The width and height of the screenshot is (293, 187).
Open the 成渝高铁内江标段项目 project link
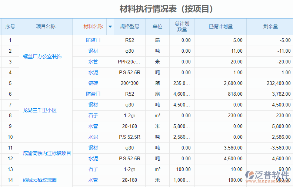click(47, 153)
